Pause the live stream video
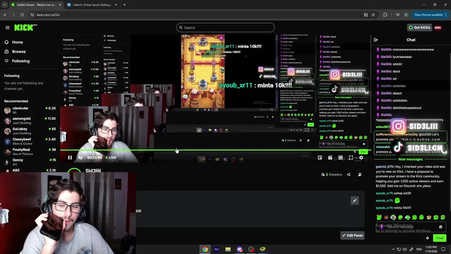Viewport: 451px width, 254px height. 70,158
